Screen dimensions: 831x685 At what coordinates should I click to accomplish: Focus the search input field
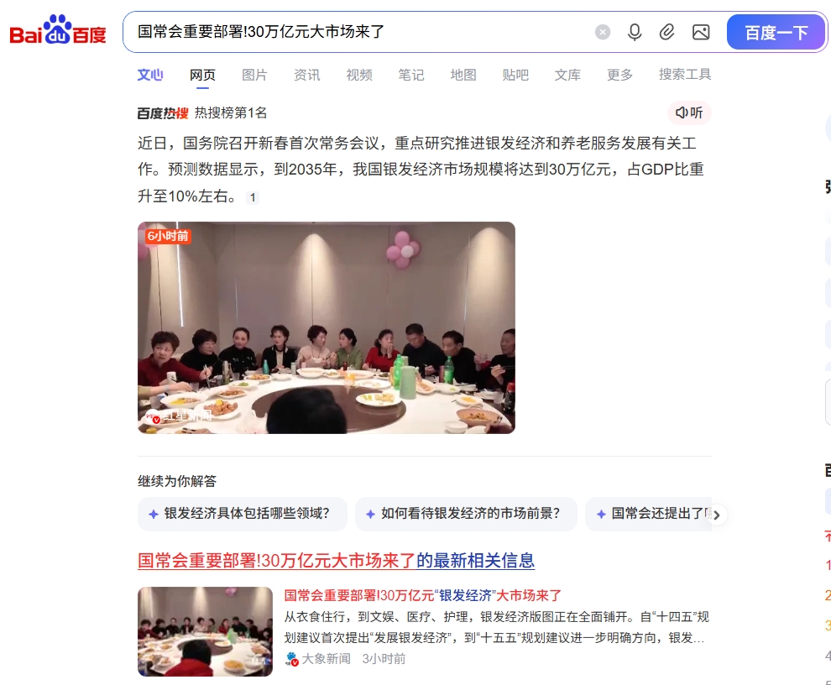point(360,32)
